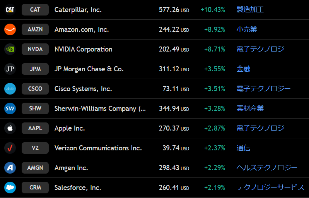Click the Amgen logo icon
Viewport: 309px width, 198px height.
pos(10,168)
